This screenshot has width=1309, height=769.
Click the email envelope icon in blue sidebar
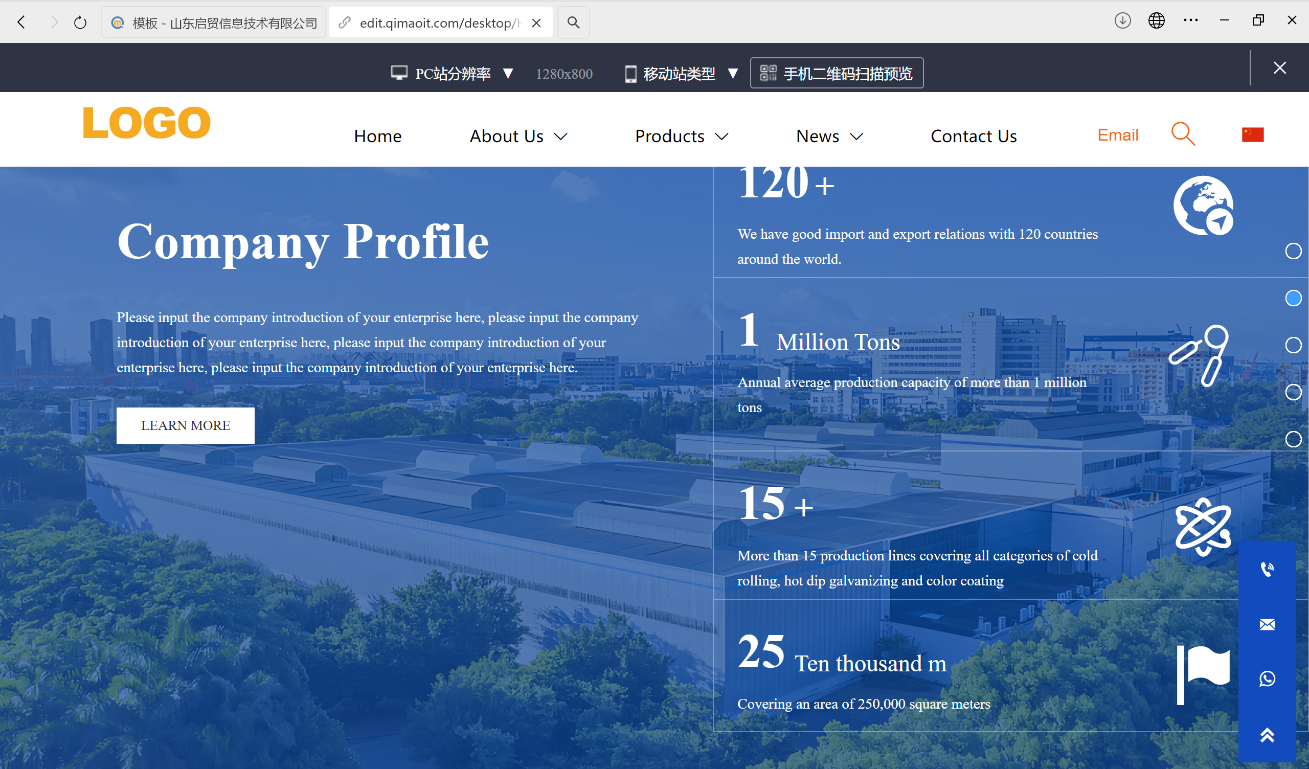tap(1268, 624)
